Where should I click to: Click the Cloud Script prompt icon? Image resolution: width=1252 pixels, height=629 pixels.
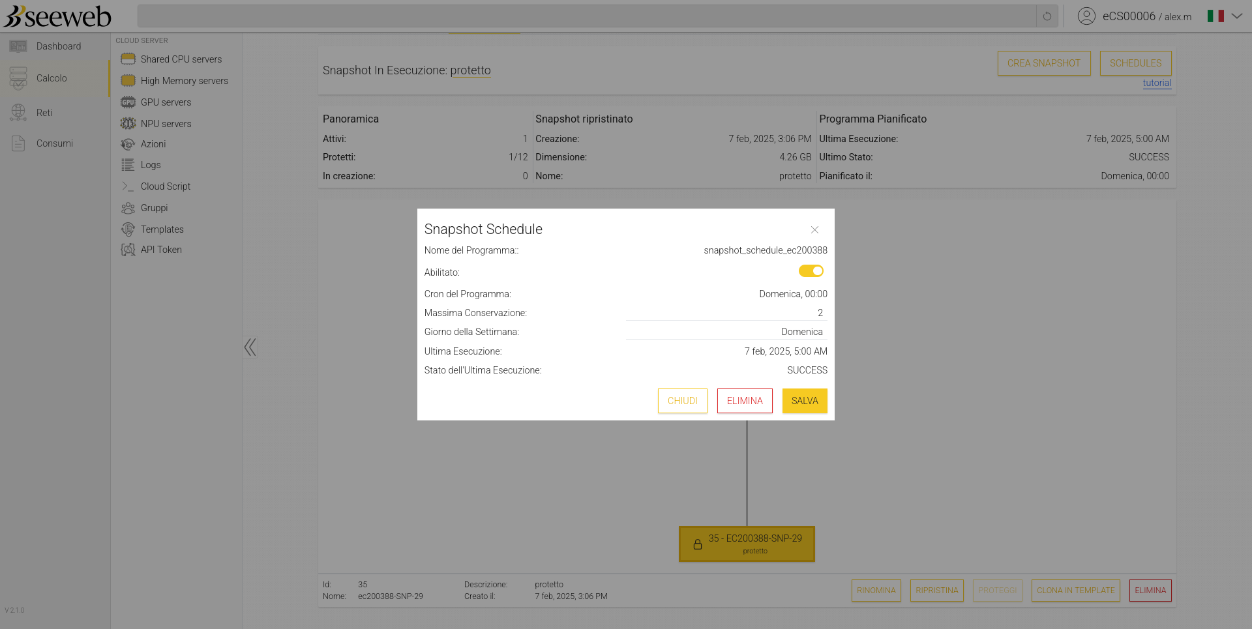(x=128, y=186)
